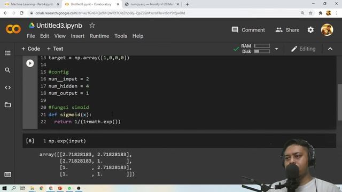342x192 pixels.
Task: Click the num_output = 1 line
Action: point(69,93)
